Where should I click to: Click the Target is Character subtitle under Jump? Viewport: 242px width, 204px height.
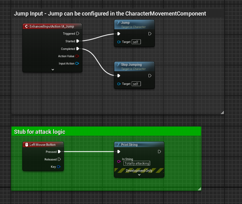pos(133,27)
